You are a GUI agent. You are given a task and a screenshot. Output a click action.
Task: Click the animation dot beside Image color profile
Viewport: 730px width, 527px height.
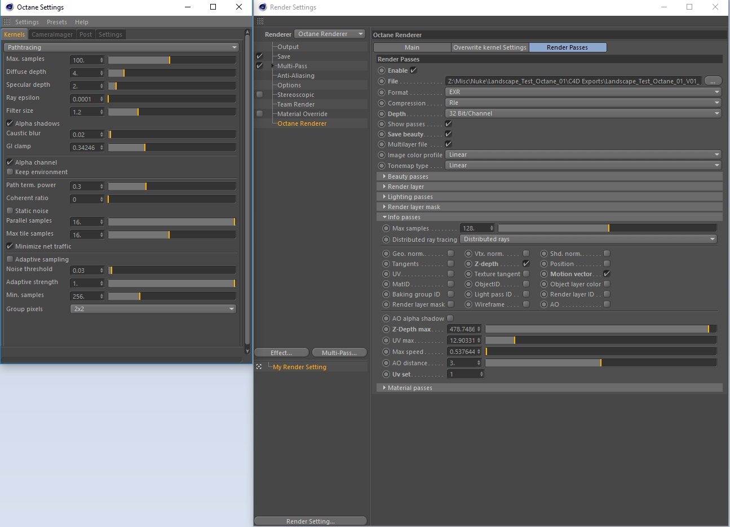coord(382,155)
